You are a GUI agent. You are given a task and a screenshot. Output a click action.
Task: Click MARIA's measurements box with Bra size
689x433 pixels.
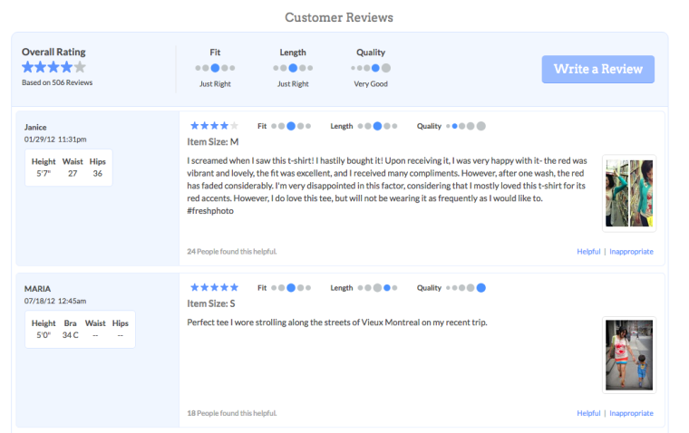(x=80, y=330)
